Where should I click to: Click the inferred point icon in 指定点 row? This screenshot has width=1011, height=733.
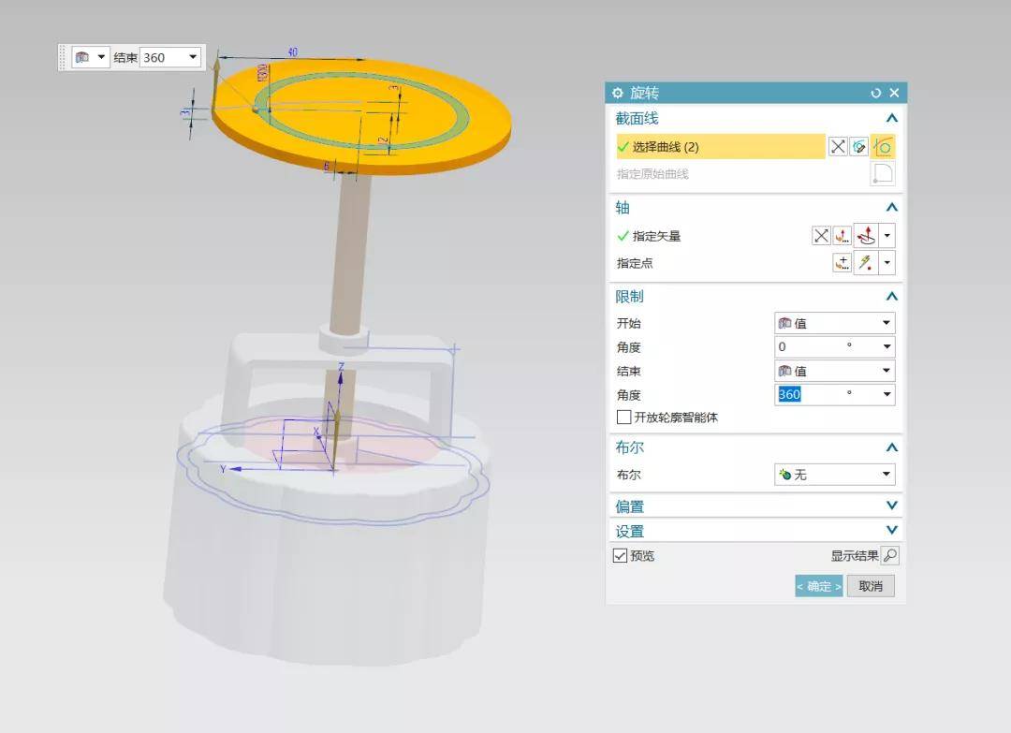[867, 263]
